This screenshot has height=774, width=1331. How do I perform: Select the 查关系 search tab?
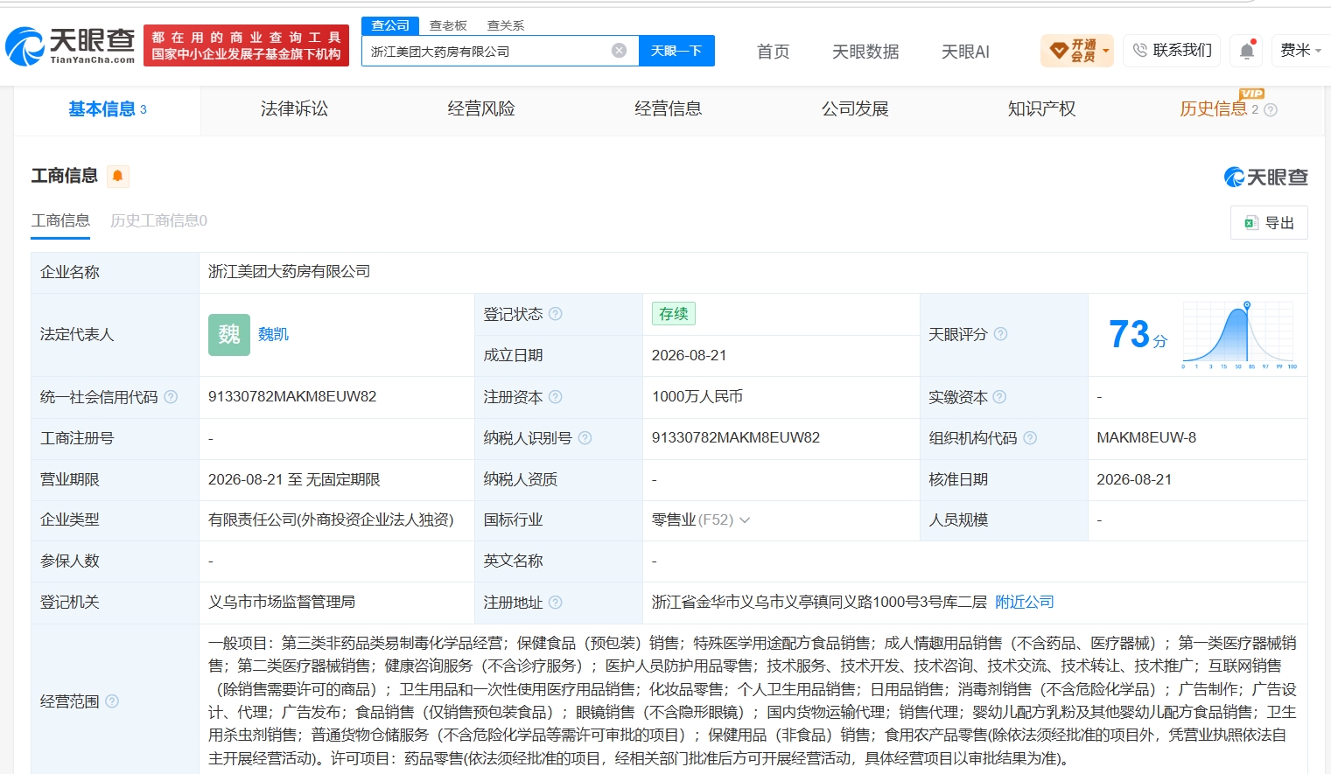tap(506, 25)
